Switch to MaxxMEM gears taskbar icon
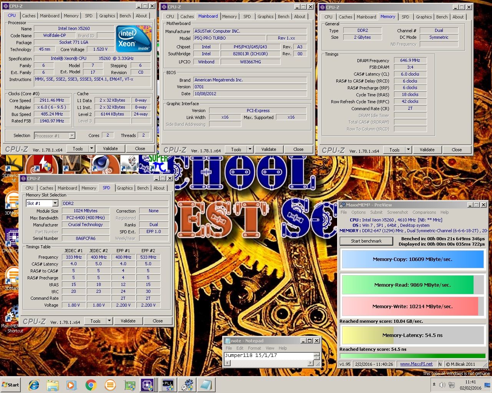492x393 pixels. tap(187, 385)
